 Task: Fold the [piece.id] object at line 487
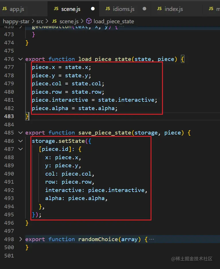click(x=21, y=149)
